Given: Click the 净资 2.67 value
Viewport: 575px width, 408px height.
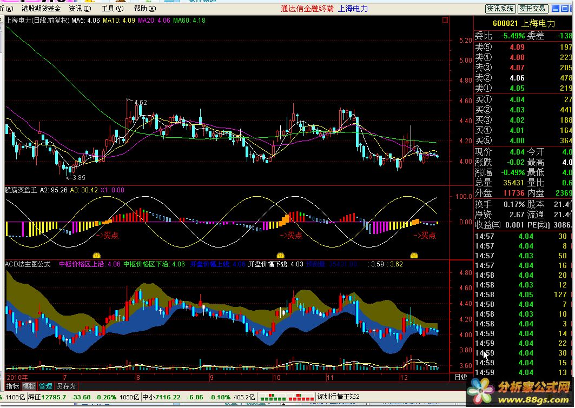Looking at the screenshot, I should pos(517,214).
